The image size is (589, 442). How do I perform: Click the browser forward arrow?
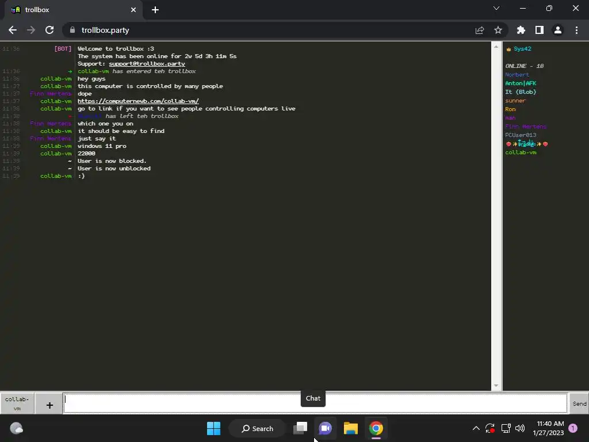pyautogui.click(x=31, y=30)
